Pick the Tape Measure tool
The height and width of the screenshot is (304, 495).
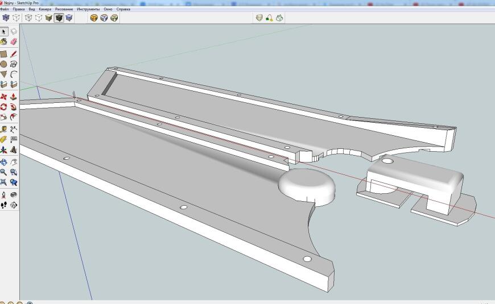pos(4,129)
